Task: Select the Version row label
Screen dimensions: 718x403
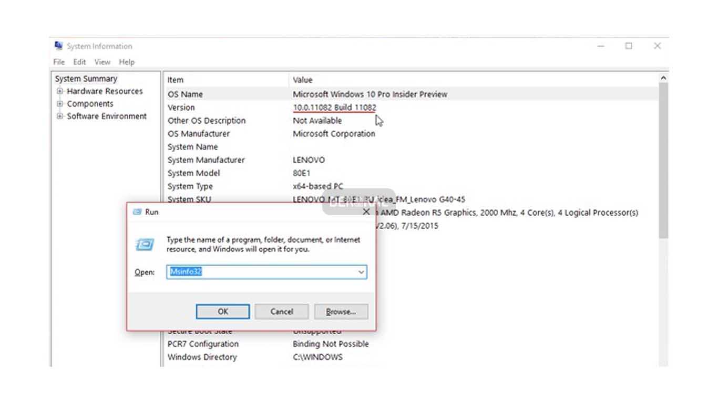Action: (x=181, y=108)
